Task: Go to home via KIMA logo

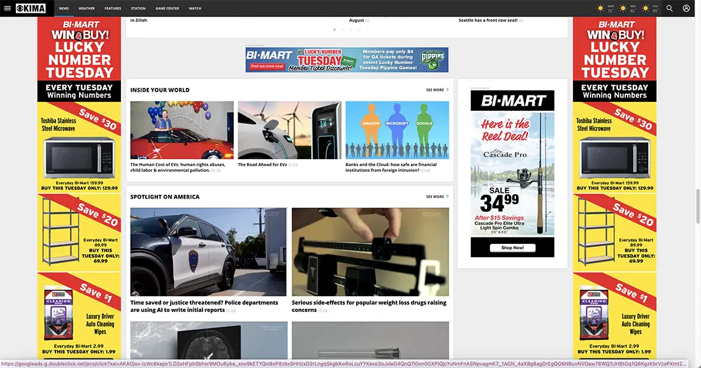Action: (x=31, y=8)
